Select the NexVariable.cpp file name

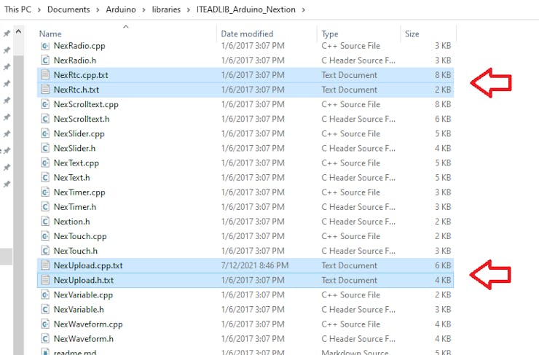point(83,294)
